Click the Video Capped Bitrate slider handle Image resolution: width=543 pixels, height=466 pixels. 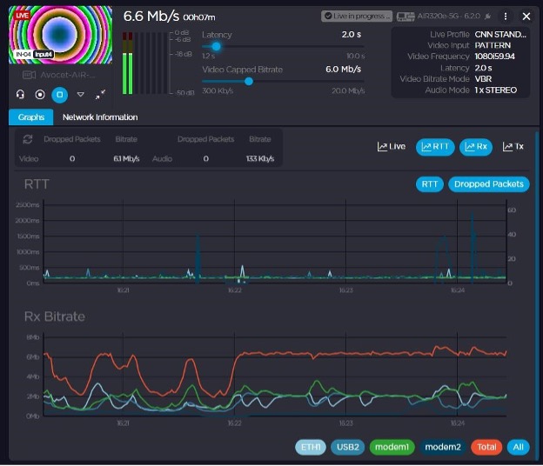coord(249,81)
